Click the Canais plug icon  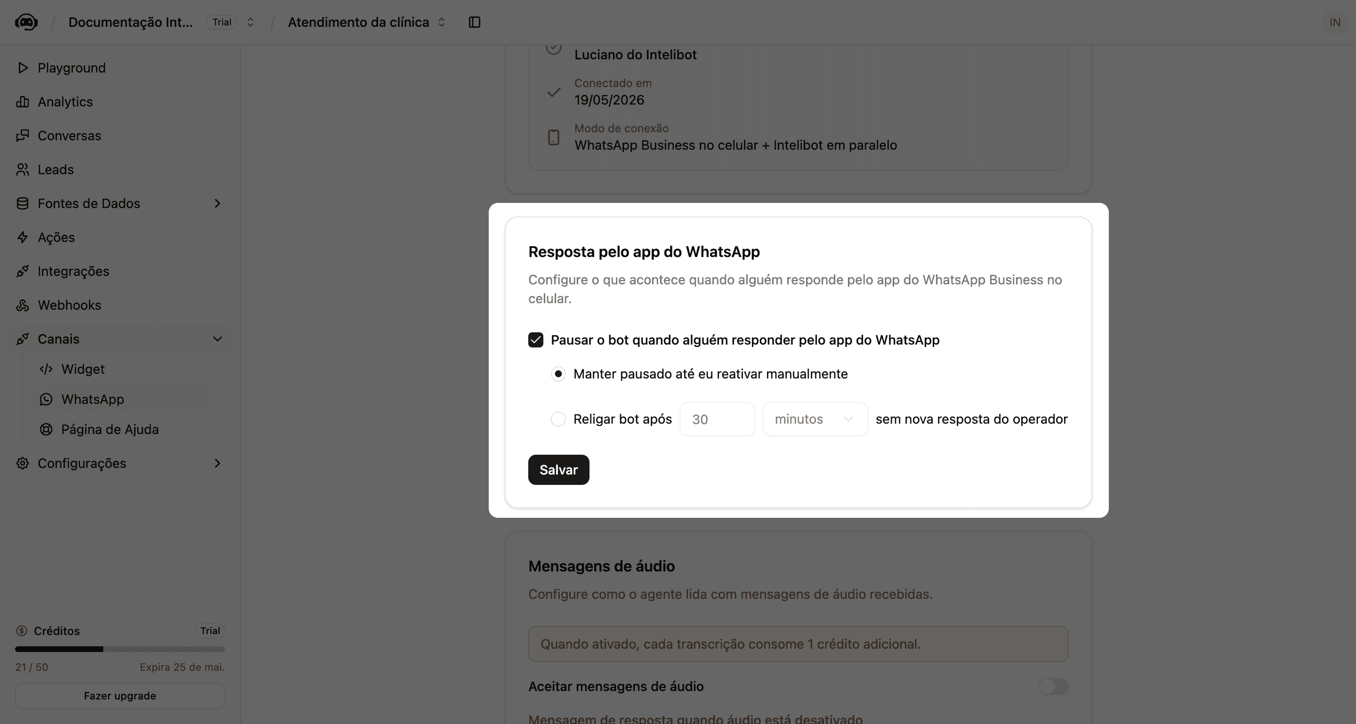coord(23,339)
